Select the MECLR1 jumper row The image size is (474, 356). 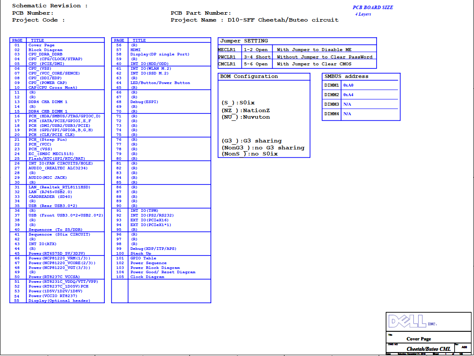tap(297, 50)
